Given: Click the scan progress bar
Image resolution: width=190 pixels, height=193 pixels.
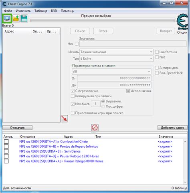Looking at the screenshot, I should click(x=102, y=20).
